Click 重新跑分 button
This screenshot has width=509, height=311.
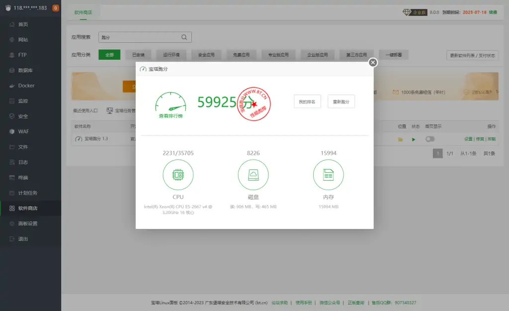click(341, 102)
